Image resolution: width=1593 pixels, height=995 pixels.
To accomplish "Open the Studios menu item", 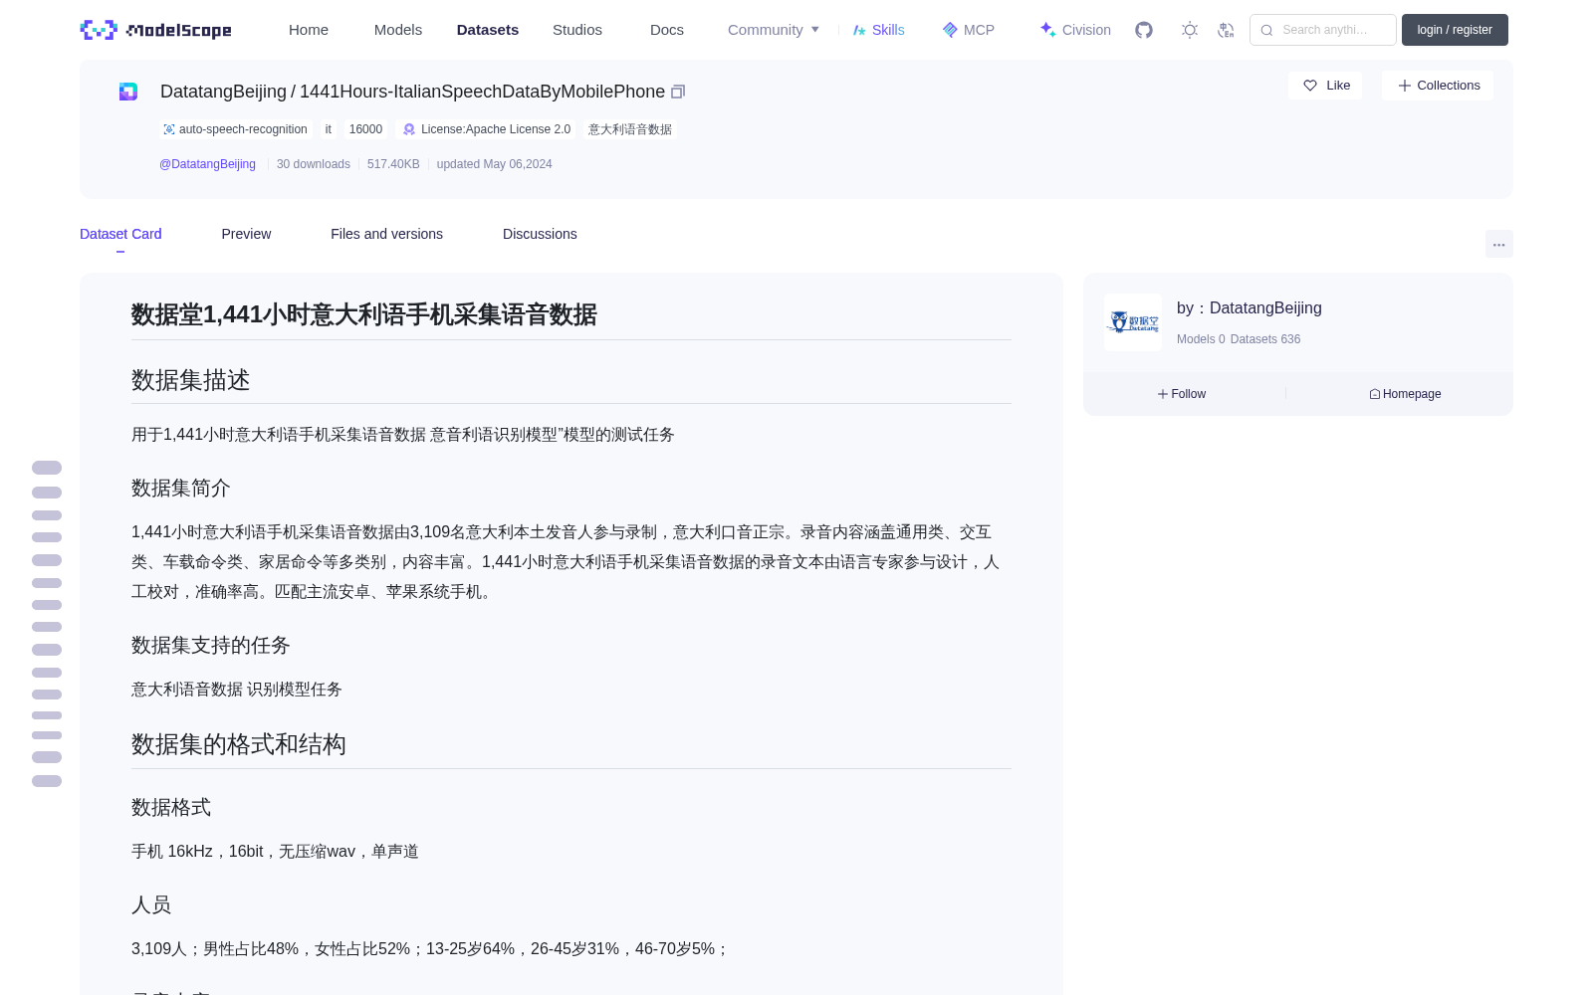I will coord(577,30).
